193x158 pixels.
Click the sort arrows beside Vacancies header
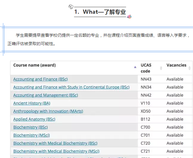pos(189,68)
